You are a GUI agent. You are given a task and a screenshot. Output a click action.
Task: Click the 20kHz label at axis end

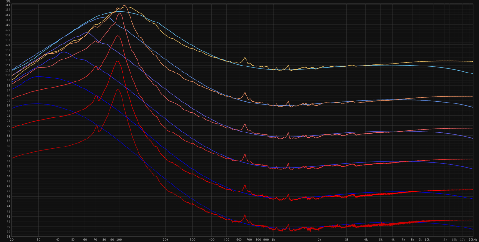coord(472,239)
